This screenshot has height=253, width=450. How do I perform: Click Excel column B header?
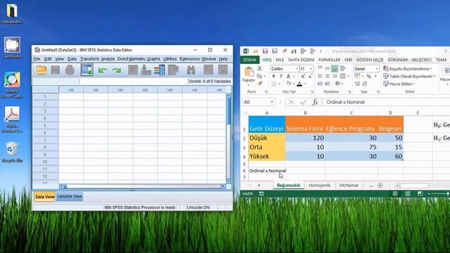coord(305,112)
